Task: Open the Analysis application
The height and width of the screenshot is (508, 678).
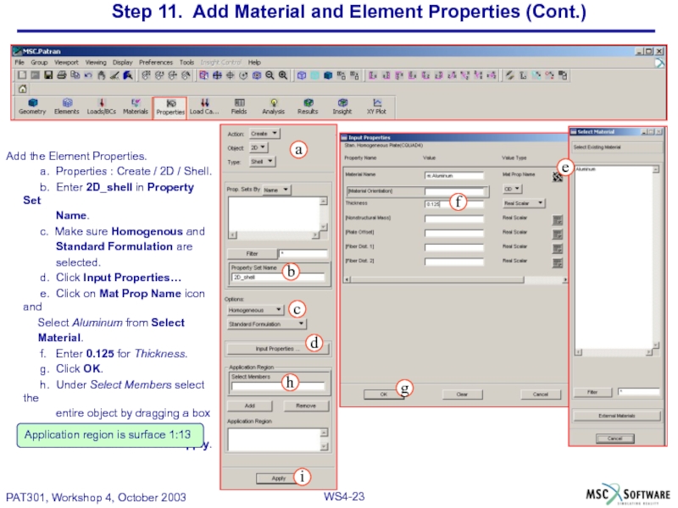Action: point(273,107)
